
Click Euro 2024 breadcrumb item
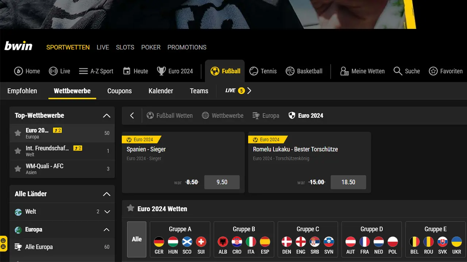(x=306, y=116)
